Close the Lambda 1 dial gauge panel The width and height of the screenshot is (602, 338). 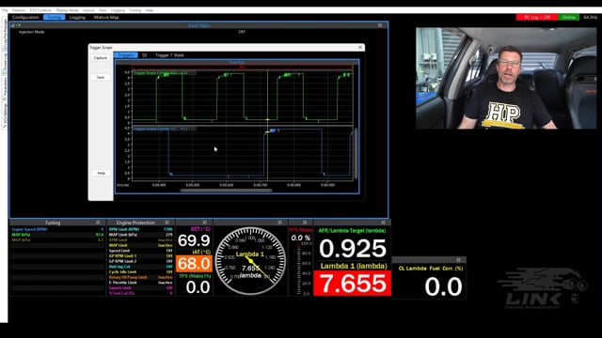coord(280,223)
